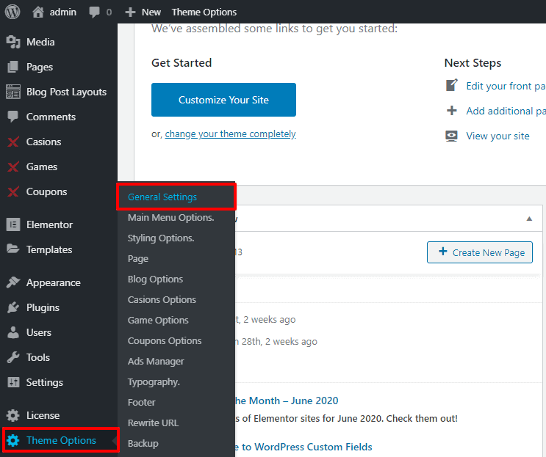
Task: Open the Add additional pages link
Action: (x=506, y=111)
